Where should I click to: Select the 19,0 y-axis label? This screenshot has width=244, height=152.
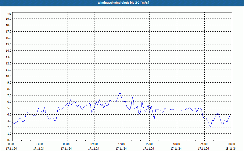[x=9, y=19]
